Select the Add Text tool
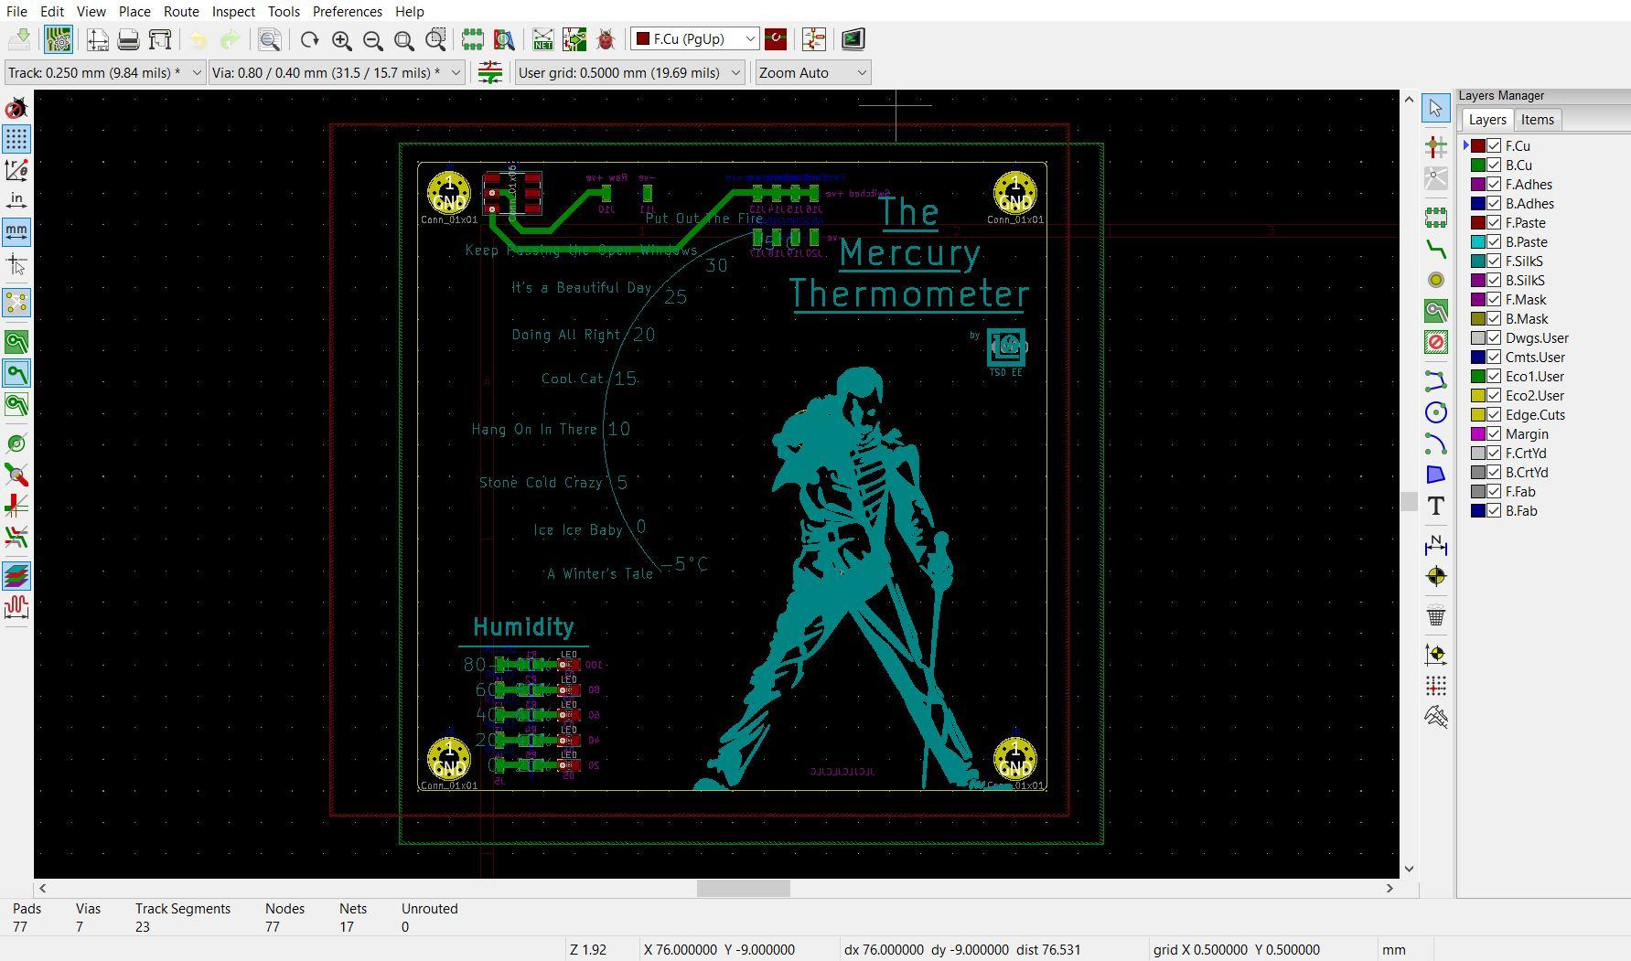The image size is (1631, 961). coord(1436,506)
